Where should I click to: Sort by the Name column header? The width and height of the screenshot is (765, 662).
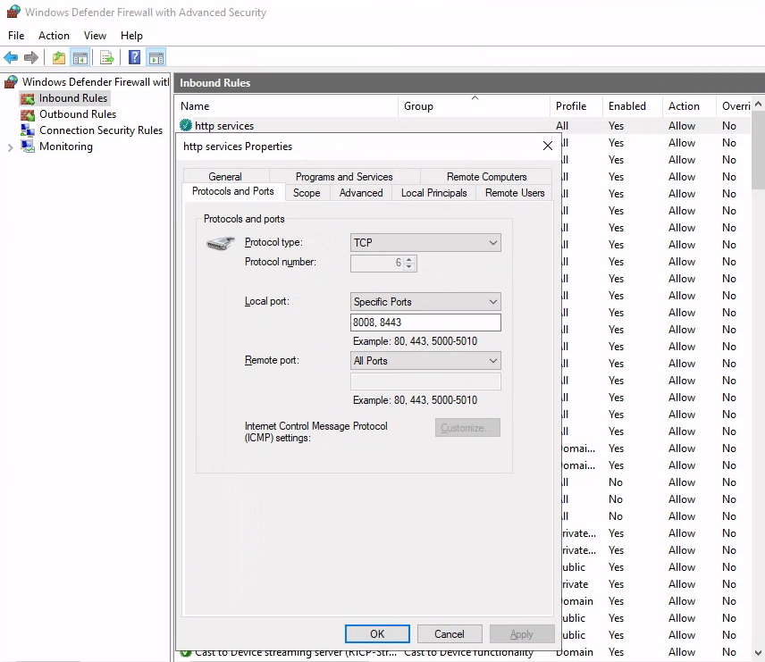click(286, 105)
